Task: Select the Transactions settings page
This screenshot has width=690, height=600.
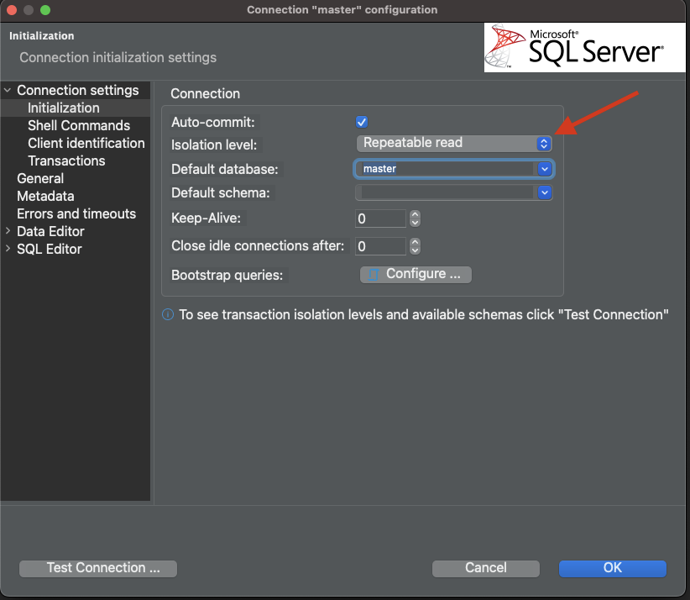Action: (67, 161)
